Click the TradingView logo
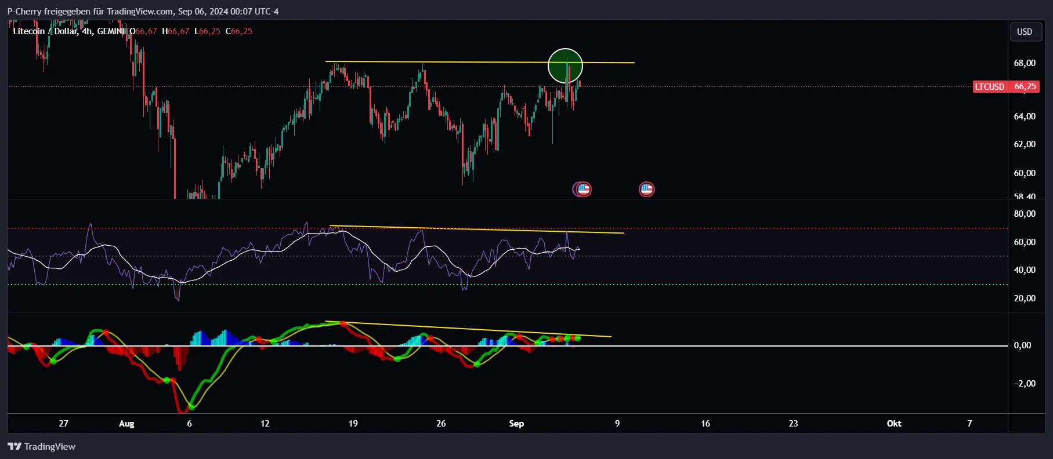This screenshot has height=459, width=1053. pos(41,446)
